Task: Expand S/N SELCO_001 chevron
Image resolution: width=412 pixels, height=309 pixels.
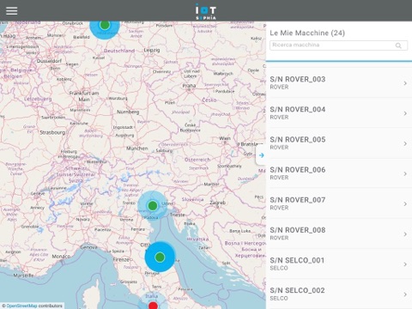Action: click(405, 264)
